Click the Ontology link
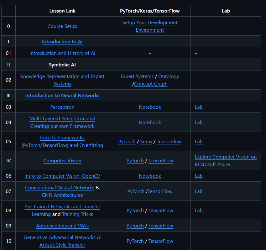Viewport: 266px width, 250px height. [169, 76]
